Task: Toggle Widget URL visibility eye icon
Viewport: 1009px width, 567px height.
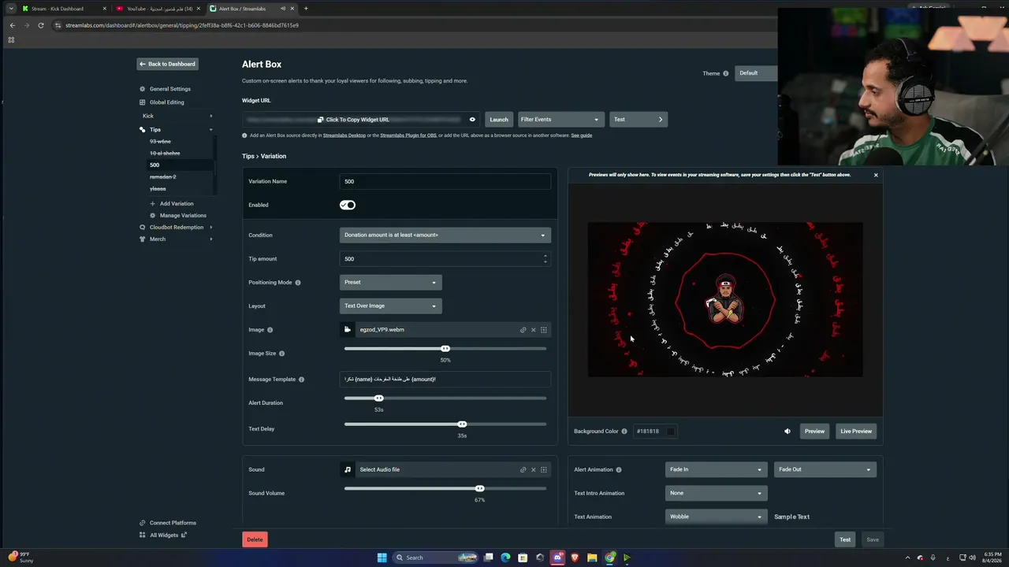Action: coord(472,120)
